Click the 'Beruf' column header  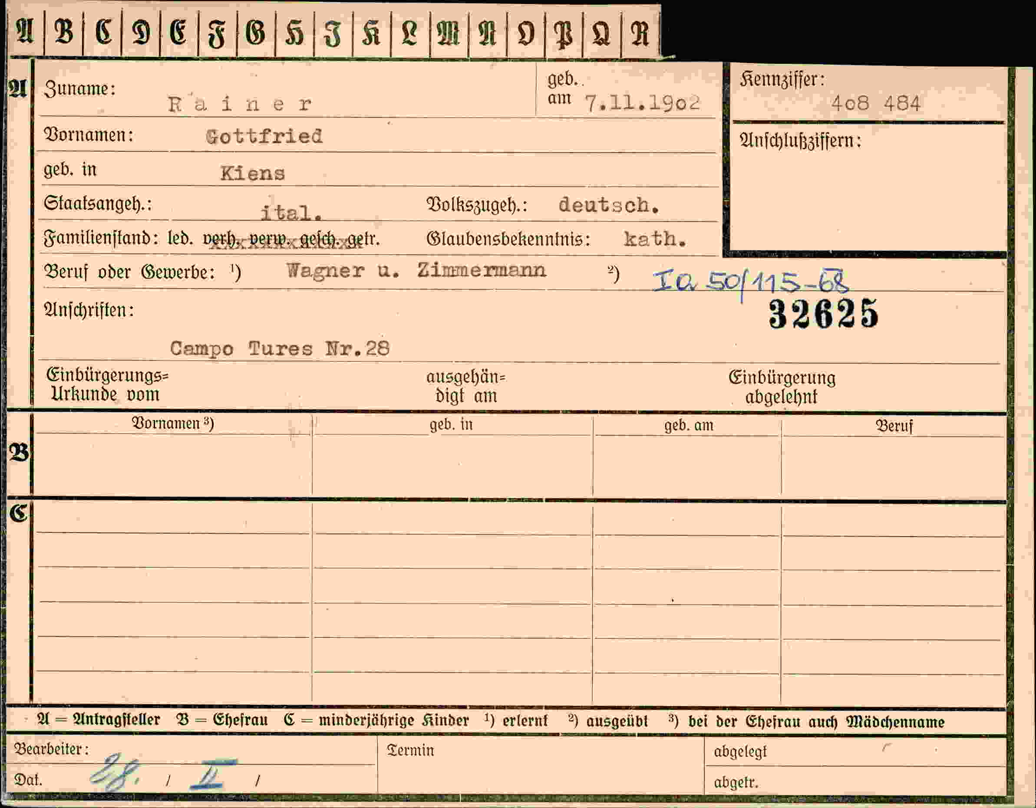(x=894, y=426)
